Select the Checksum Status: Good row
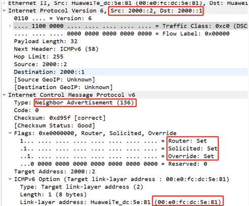The height and width of the screenshot is (206, 249). click(55, 125)
